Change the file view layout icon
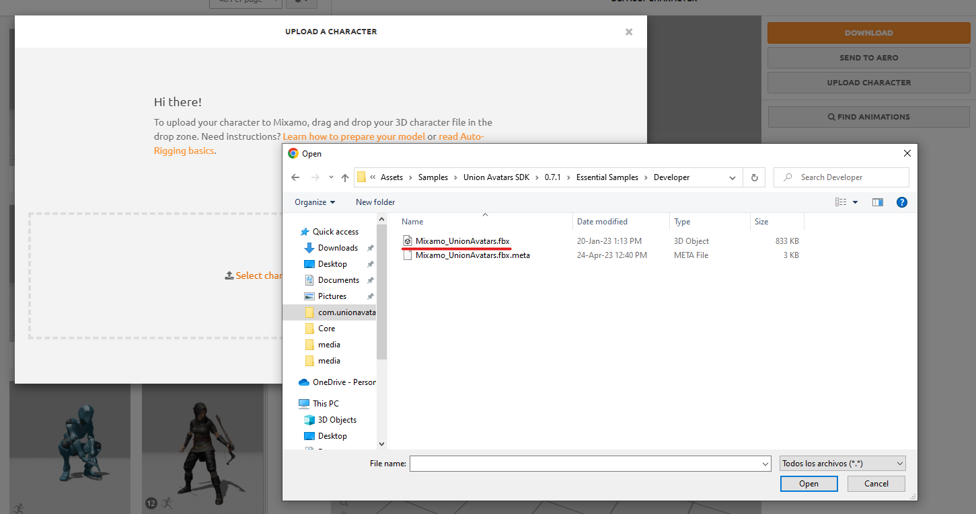This screenshot has width=976, height=514. point(841,202)
